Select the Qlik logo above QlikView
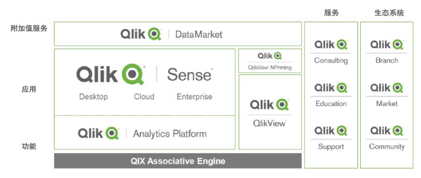Screen dimensions: 421x178 pyautogui.click(x=269, y=104)
